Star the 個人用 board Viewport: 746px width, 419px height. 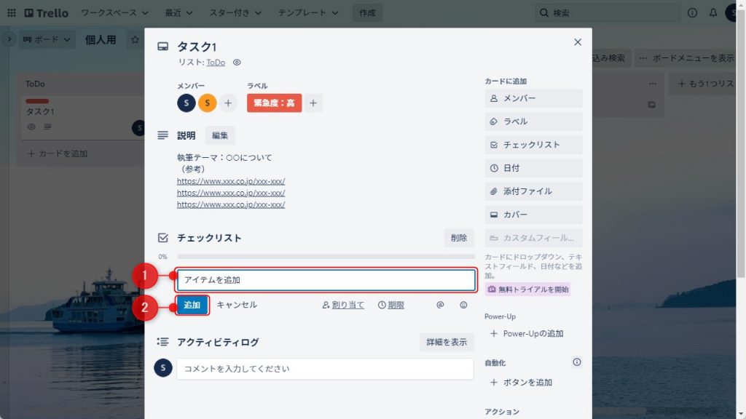135,40
